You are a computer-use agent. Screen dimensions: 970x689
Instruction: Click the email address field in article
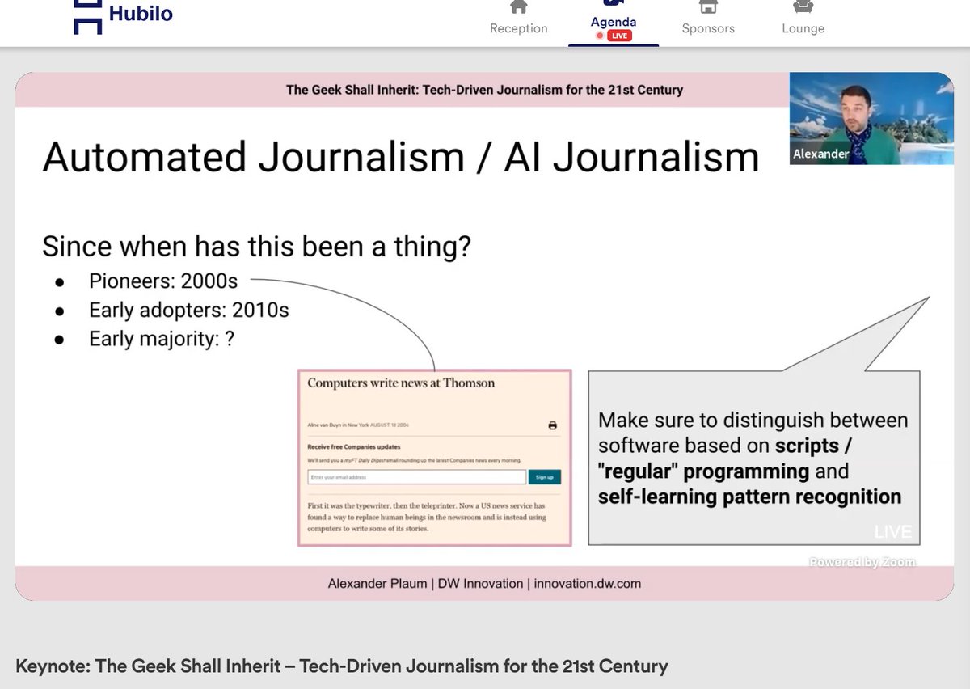pos(416,477)
